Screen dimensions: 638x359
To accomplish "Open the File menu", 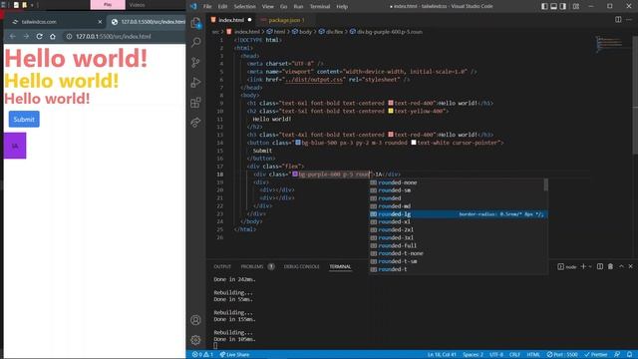I will point(207,7).
